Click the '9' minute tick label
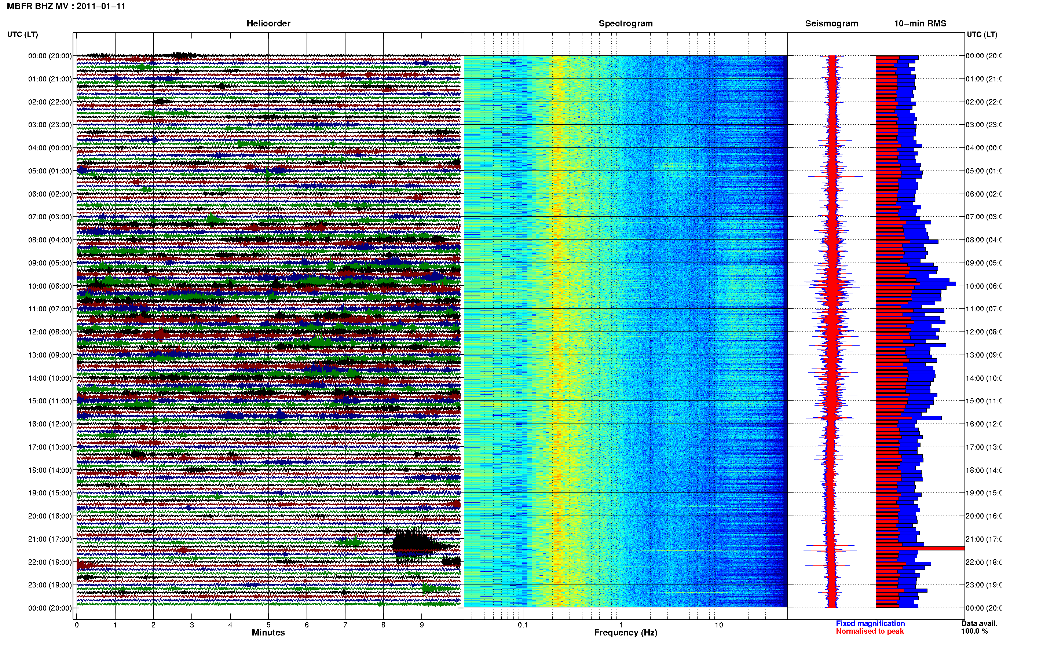Image resolution: width=1043 pixels, height=652 pixels. coord(422,625)
